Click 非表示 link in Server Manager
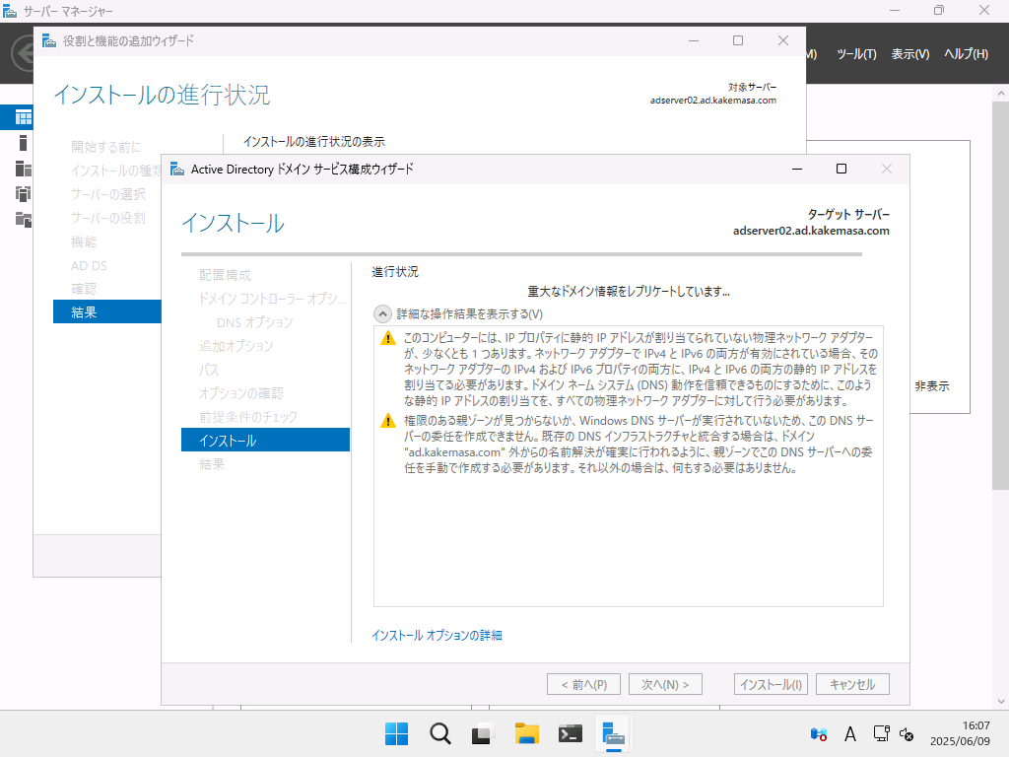 [932, 386]
